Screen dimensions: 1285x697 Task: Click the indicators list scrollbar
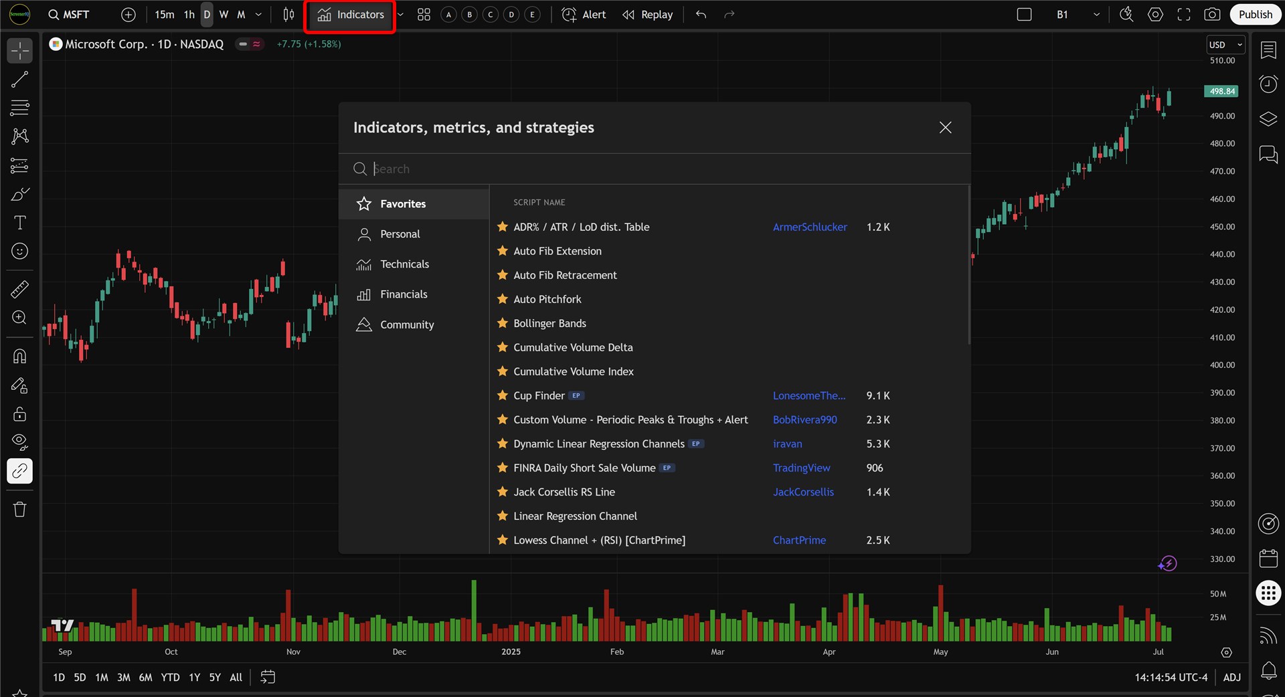tap(968, 265)
